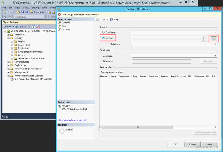The height and width of the screenshot is (152, 223).
Task: Click Open File folder icon in SSMS toolbar
Action: pyautogui.click(x=18, y=12)
